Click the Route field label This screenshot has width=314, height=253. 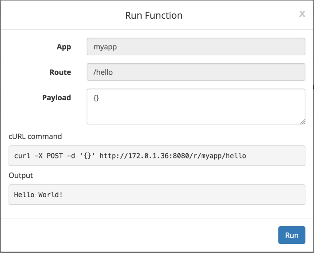tap(60, 72)
